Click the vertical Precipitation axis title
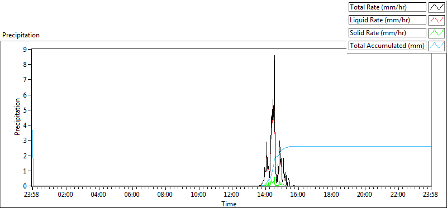The width and height of the screenshot is (447, 208). click(17, 117)
